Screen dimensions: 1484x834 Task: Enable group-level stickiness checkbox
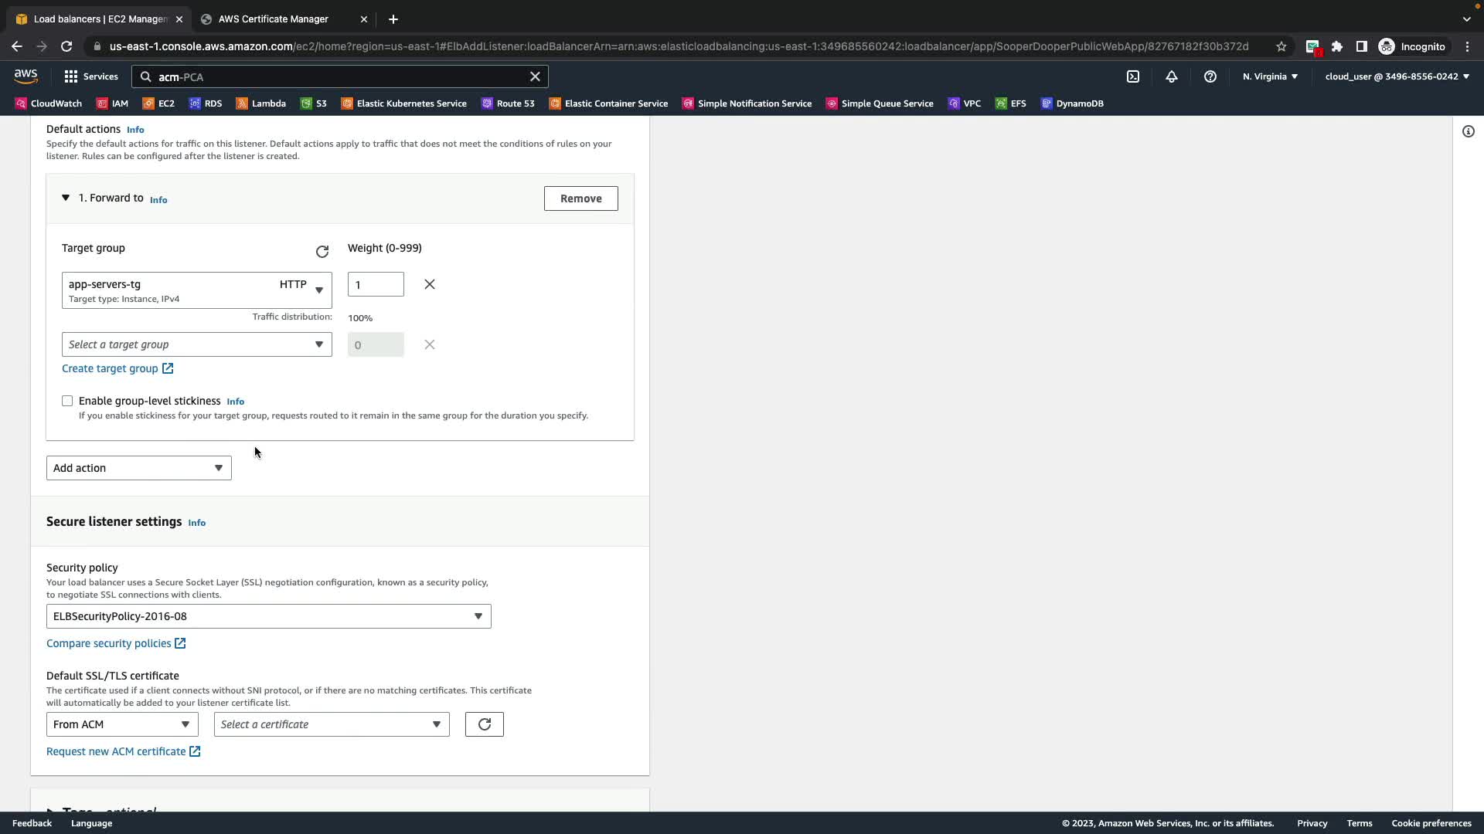coord(67,401)
